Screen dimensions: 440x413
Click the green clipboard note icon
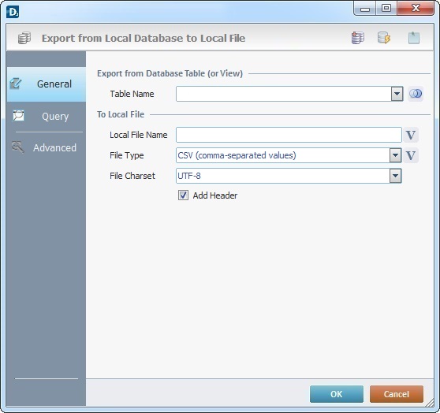tap(414, 38)
